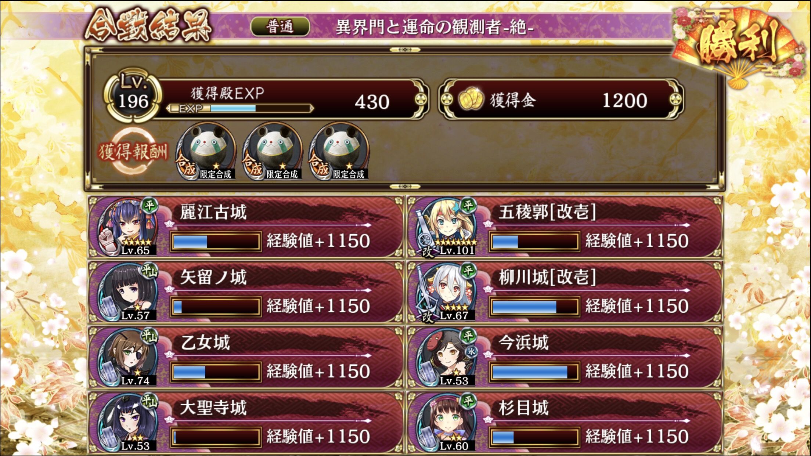811x456 pixels.
Task: Click the Lv. 196 player level badge
Action: 133,95
